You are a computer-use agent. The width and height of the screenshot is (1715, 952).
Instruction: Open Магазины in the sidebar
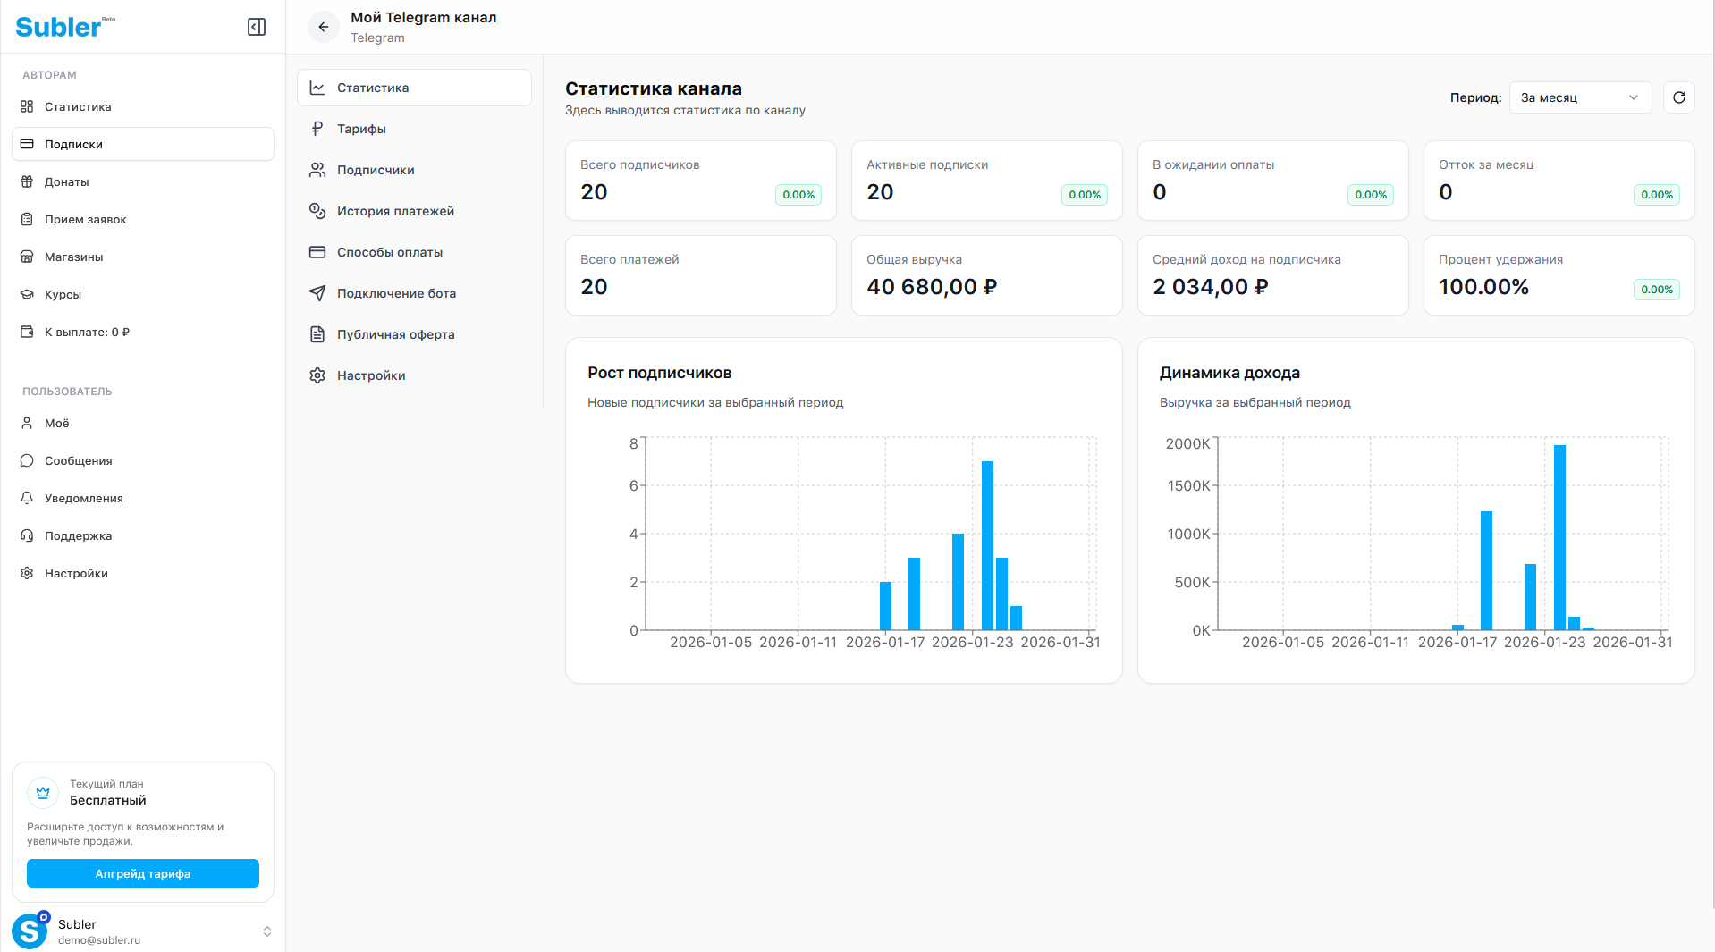(x=73, y=257)
